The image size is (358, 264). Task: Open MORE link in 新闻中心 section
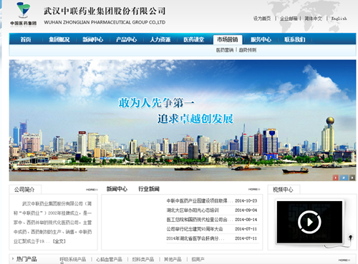click(x=254, y=190)
